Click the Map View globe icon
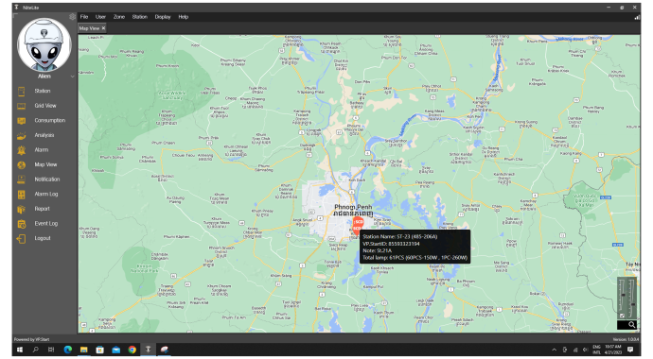 coord(21,165)
